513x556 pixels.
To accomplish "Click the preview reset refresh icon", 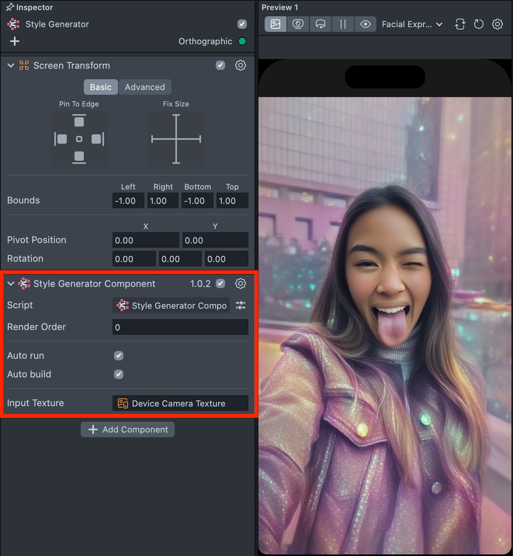I will click(x=479, y=24).
